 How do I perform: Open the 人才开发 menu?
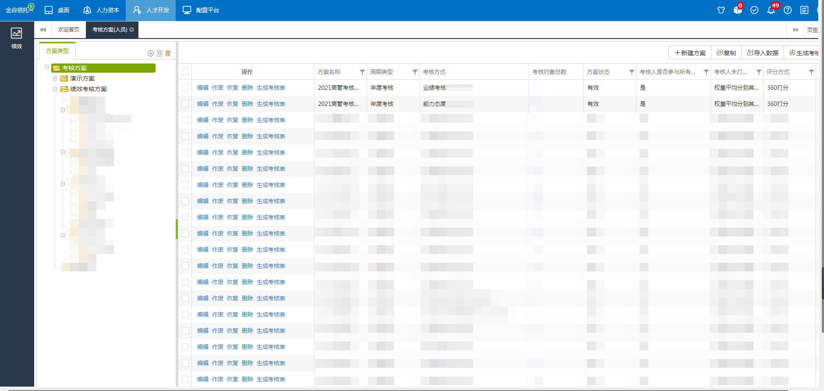click(151, 10)
